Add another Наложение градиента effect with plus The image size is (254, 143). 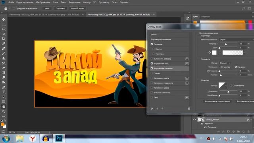click(x=187, y=83)
